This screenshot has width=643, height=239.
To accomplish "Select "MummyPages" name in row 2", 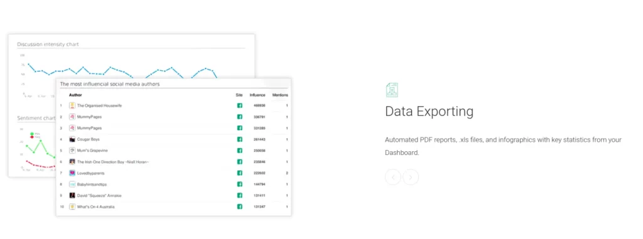I will click(x=89, y=117).
